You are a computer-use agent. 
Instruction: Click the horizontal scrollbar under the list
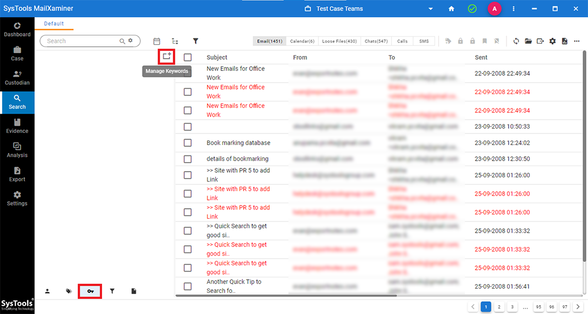point(286,296)
